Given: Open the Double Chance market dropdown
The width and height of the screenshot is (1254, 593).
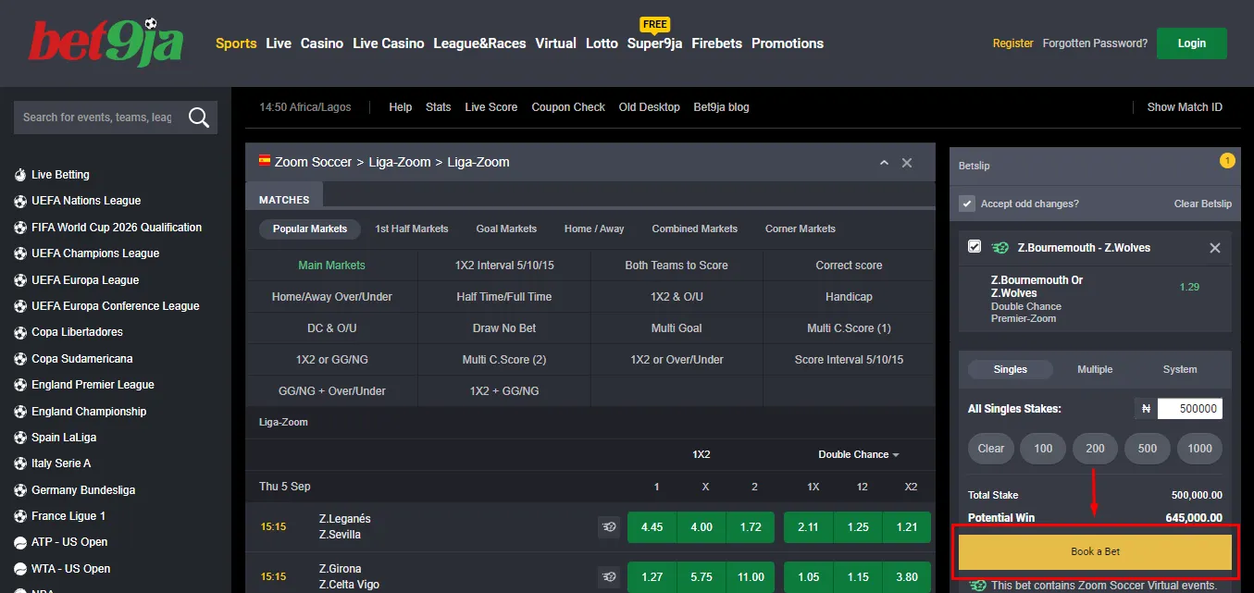Looking at the screenshot, I should pos(859,454).
